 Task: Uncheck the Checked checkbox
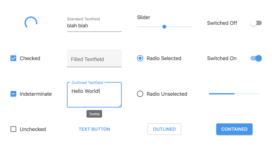coord(13,58)
